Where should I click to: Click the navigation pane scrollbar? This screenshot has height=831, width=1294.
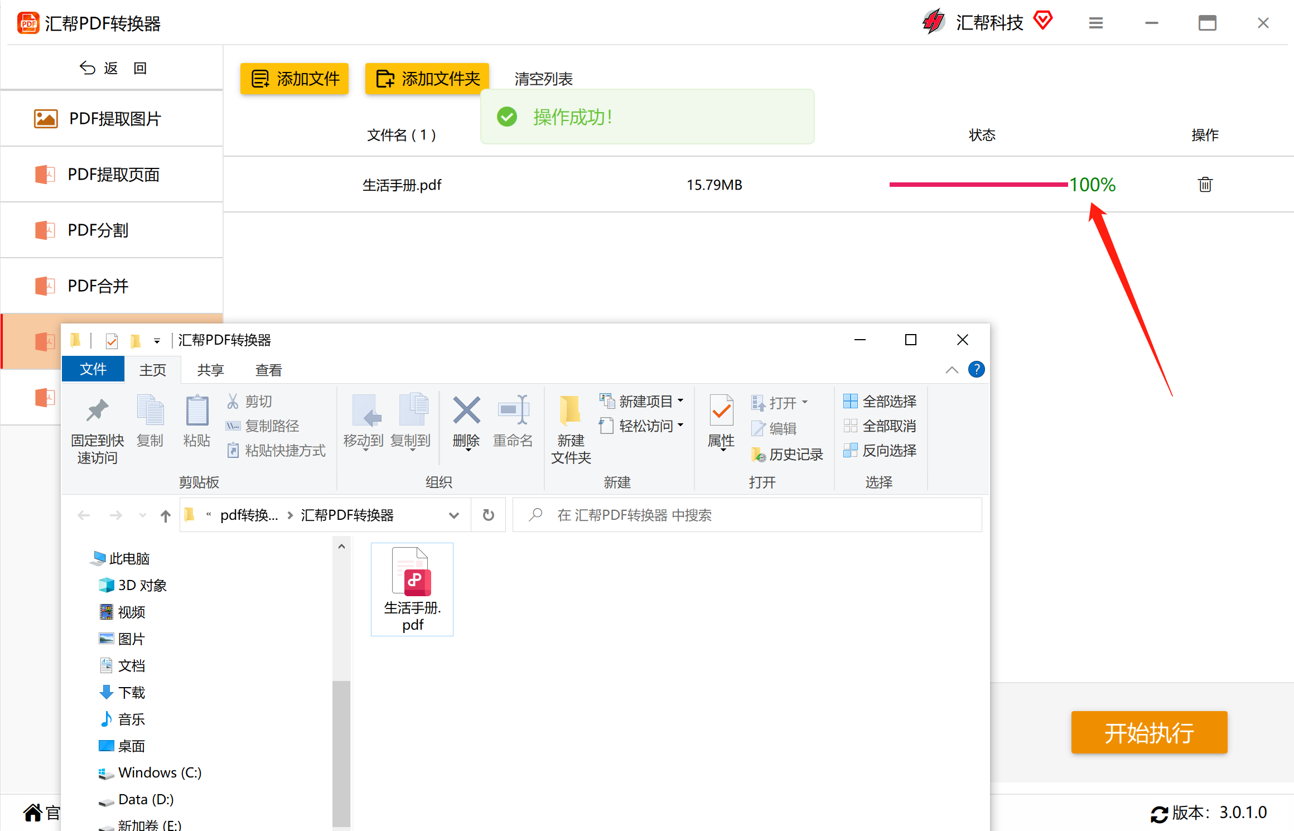[341, 753]
